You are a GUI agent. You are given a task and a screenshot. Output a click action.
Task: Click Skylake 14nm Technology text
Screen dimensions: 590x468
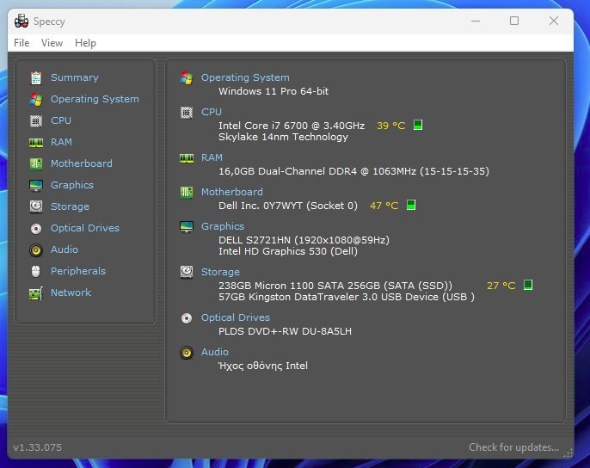283,137
